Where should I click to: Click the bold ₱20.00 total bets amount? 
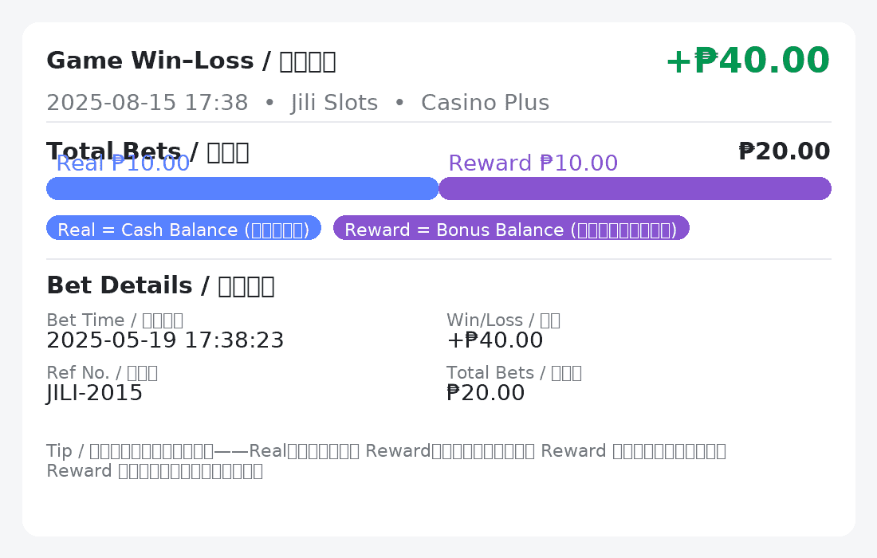[784, 151]
